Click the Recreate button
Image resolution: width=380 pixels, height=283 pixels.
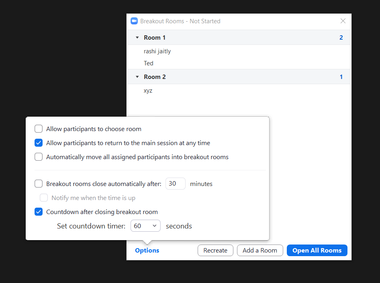coord(215,251)
